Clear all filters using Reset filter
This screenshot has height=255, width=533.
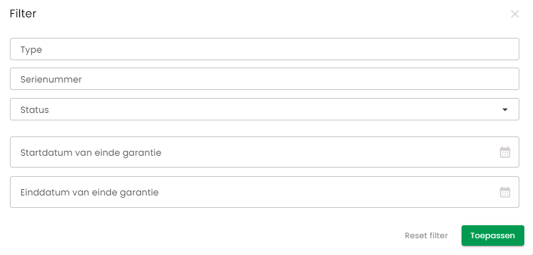(x=426, y=236)
